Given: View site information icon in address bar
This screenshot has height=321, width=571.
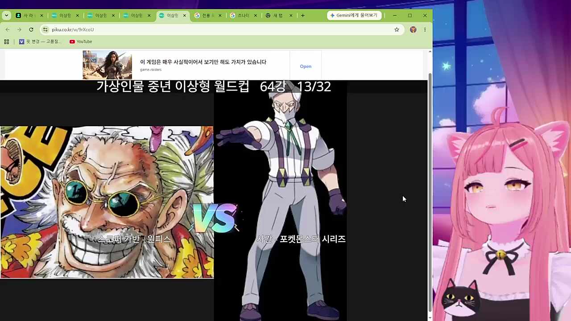Looking at the screenshot, I should click(x=45, y=29).
